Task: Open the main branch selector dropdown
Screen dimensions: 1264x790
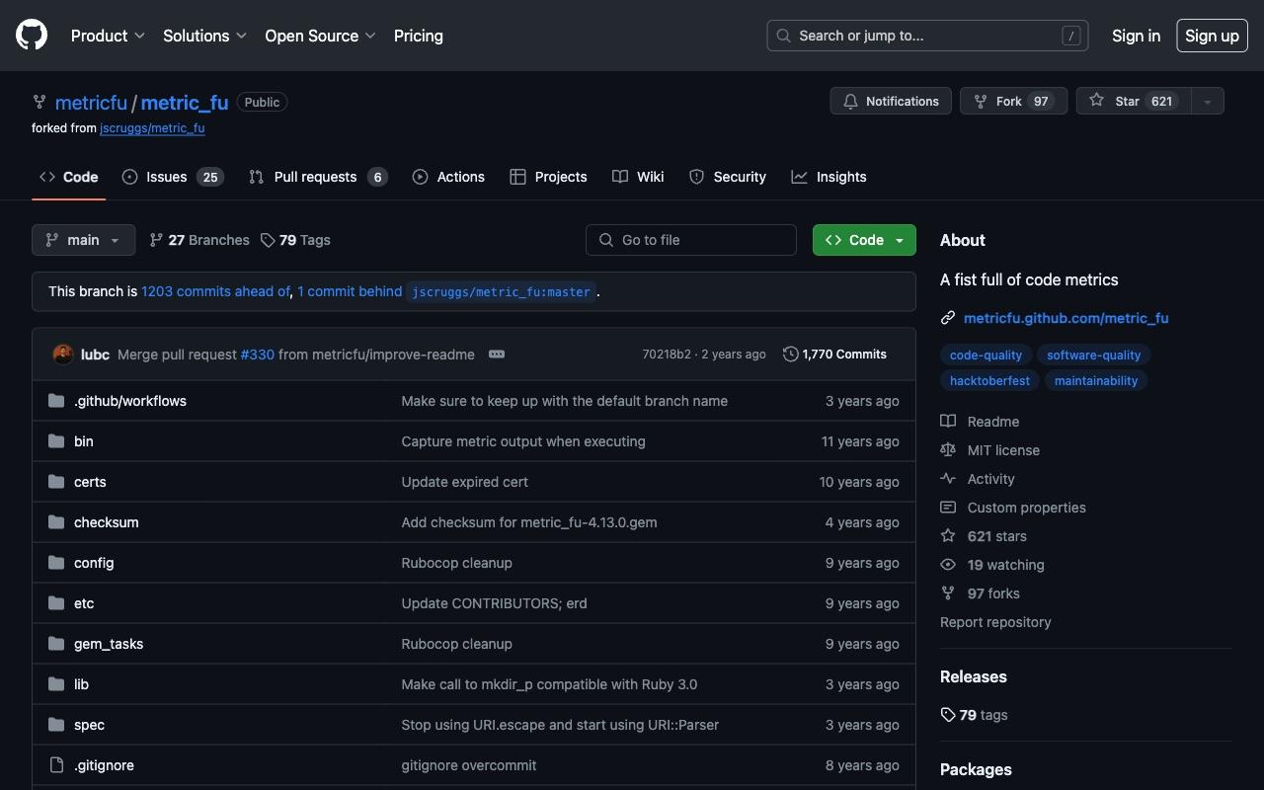Action: tap(83, 240)
